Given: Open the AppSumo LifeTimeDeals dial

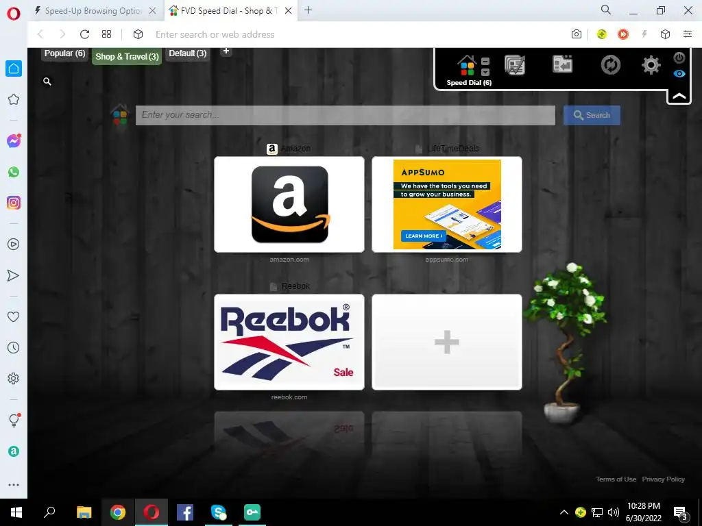Looking at the screenshot, I should click(447, 204).
